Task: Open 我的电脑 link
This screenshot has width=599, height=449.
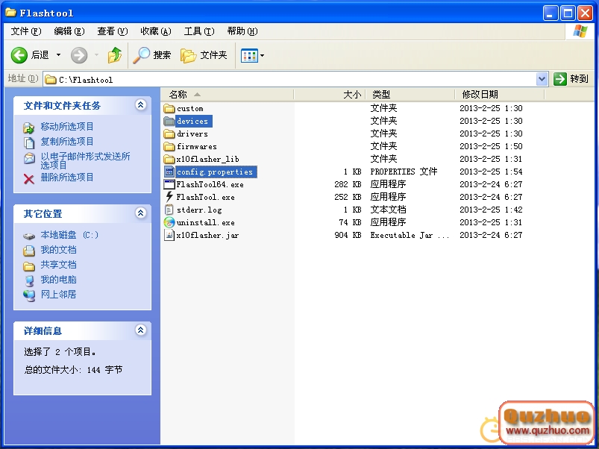Action: [58, 280]
